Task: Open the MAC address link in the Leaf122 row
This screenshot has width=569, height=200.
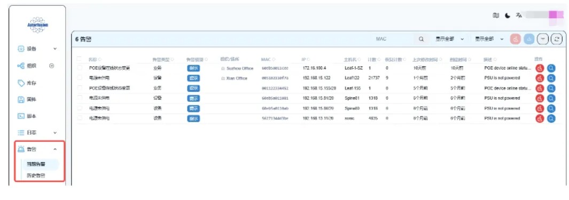Action: pyautogui.click(x=275, y=78)
